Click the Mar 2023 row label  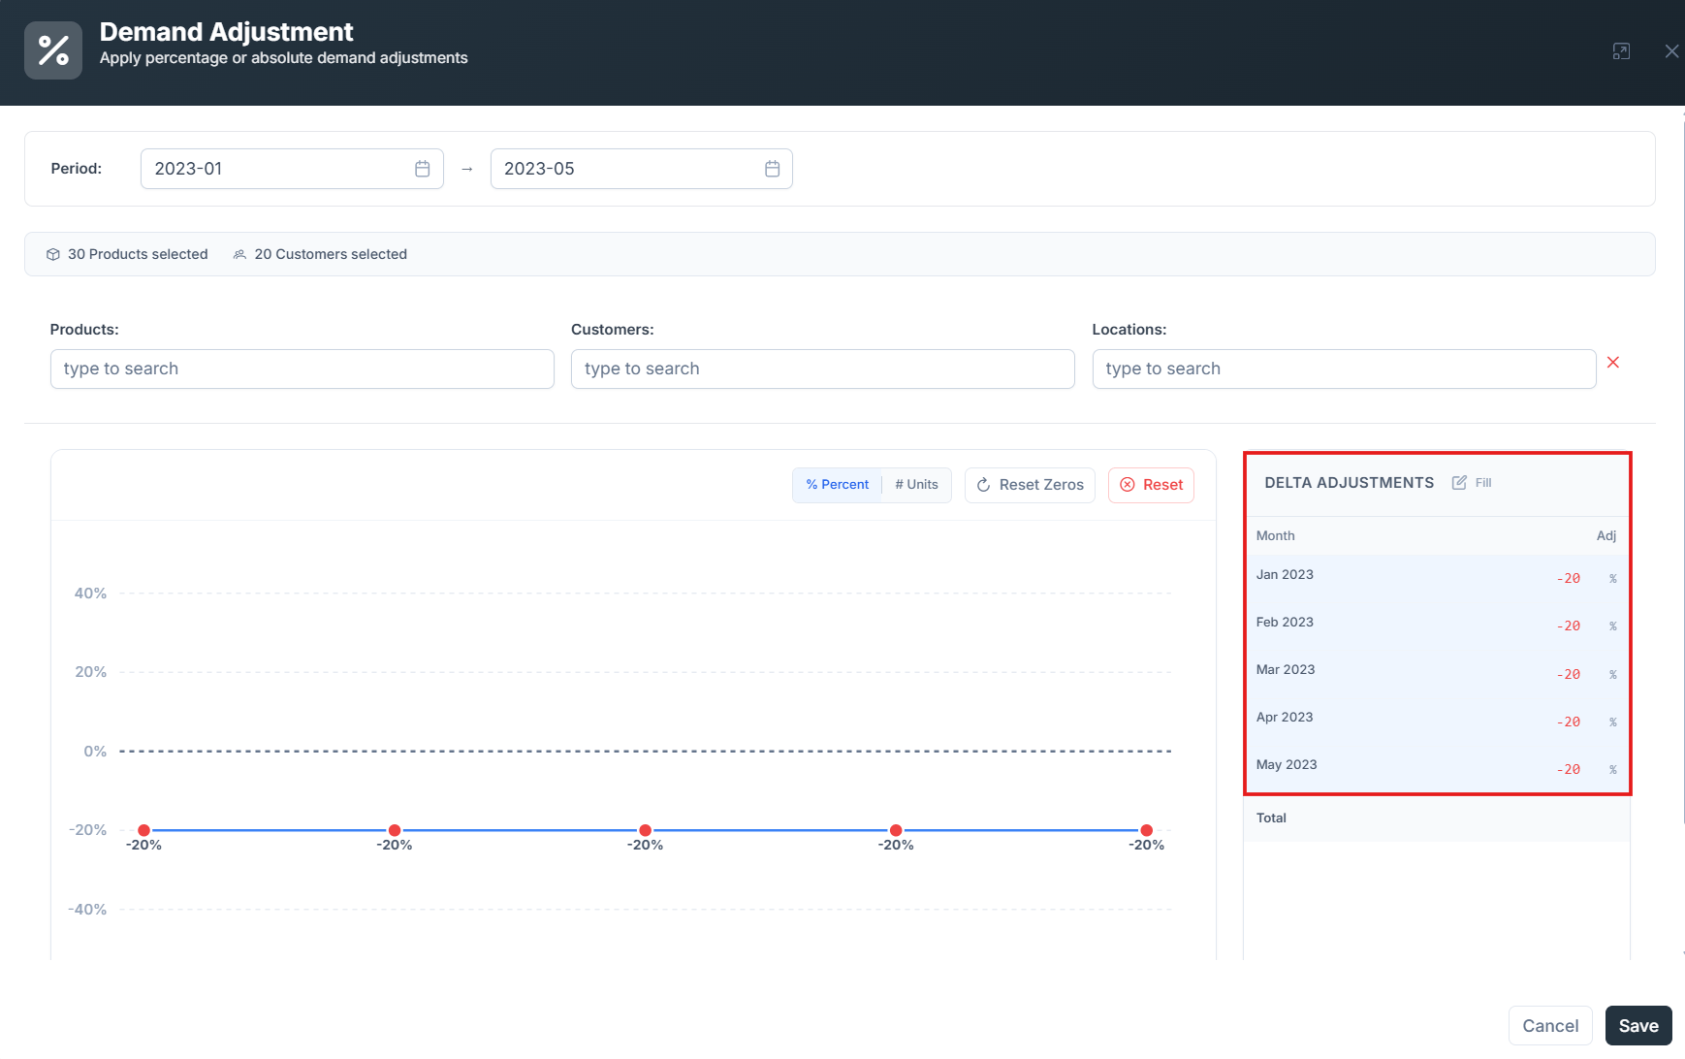point(1286,669)
